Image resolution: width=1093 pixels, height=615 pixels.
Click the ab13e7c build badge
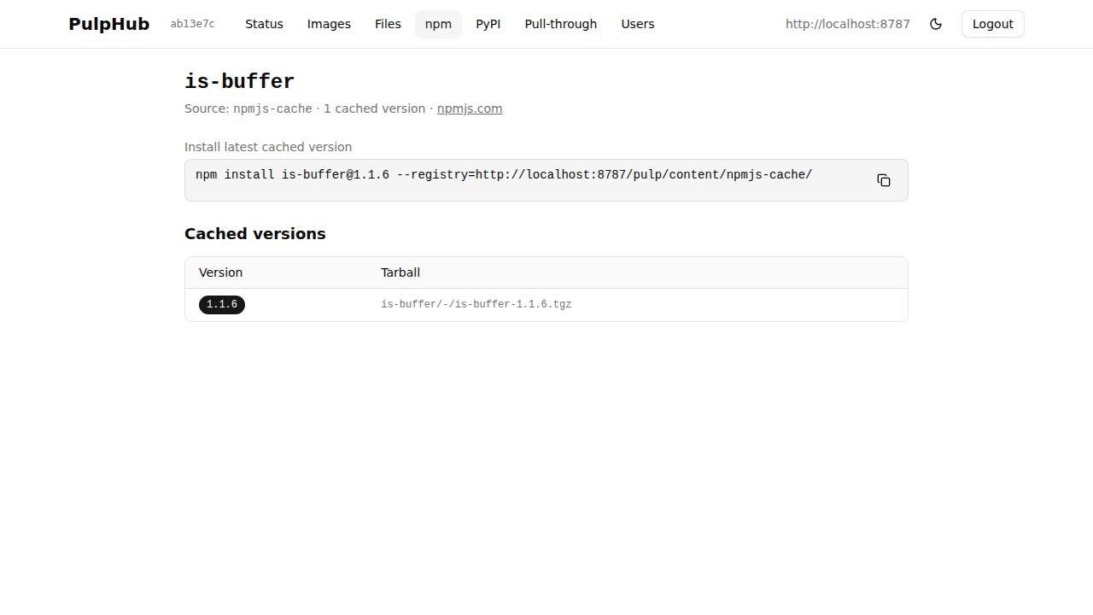192,24
